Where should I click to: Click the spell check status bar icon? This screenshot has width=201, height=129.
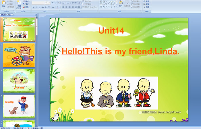tap(28, 128)
